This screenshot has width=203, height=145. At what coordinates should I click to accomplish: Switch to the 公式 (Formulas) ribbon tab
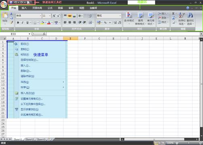50,8
